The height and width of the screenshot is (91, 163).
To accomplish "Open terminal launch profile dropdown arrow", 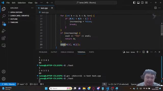I will 140,52.
